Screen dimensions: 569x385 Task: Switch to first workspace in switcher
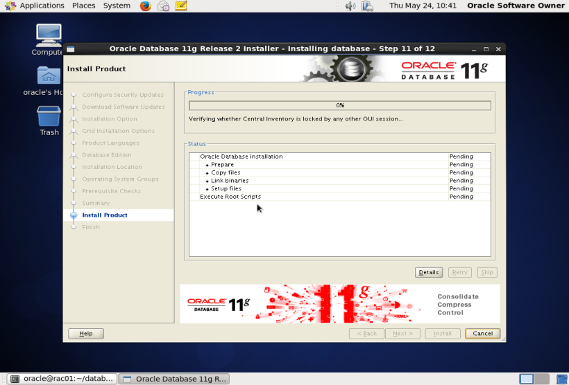click(527, 379)
